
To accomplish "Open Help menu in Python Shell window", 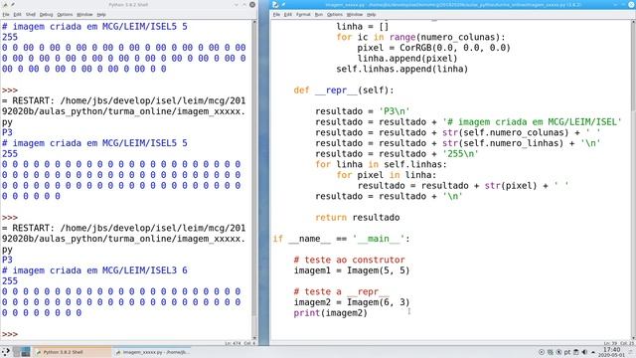I will (101, 15).
